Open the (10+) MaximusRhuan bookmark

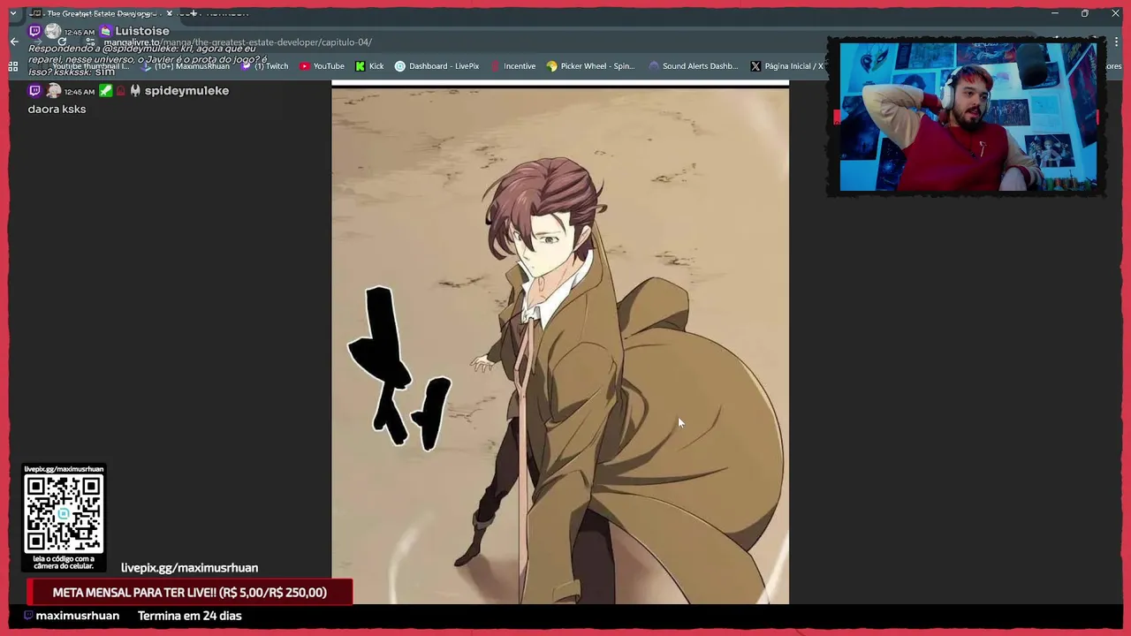185,66
